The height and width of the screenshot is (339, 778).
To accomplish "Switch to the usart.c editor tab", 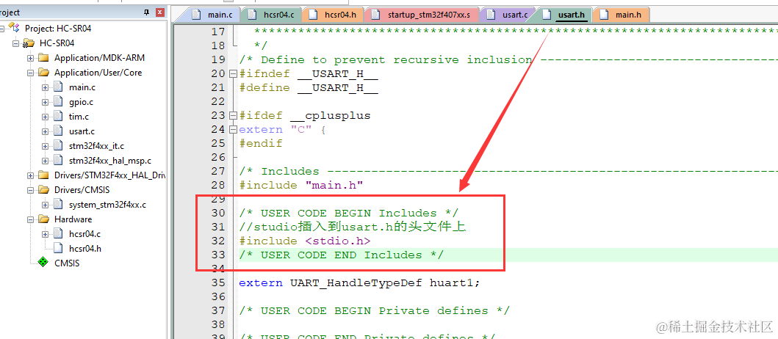I will pos(507,15).
